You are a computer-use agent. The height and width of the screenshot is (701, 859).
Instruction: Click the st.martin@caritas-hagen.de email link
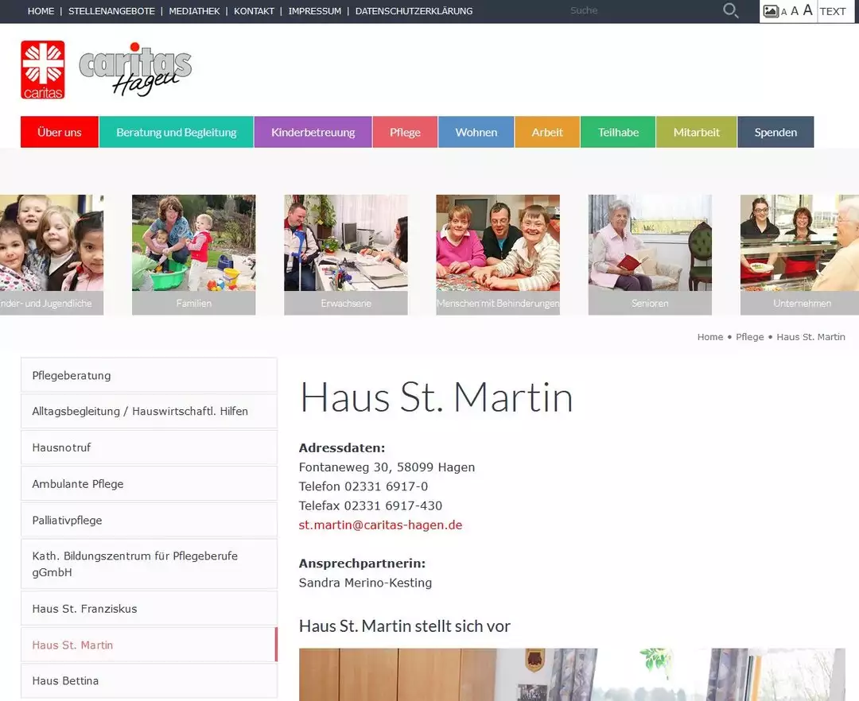(x=380, y=525)
